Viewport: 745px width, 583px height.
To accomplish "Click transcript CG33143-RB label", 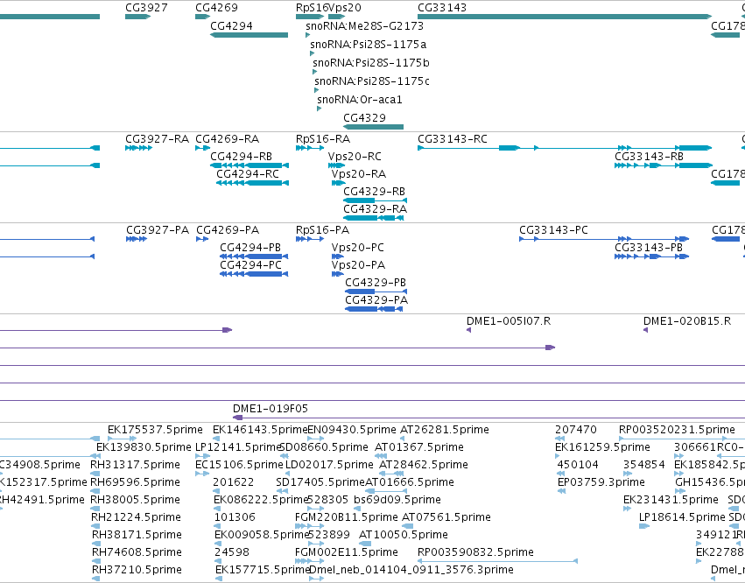I will coord(649,157).
